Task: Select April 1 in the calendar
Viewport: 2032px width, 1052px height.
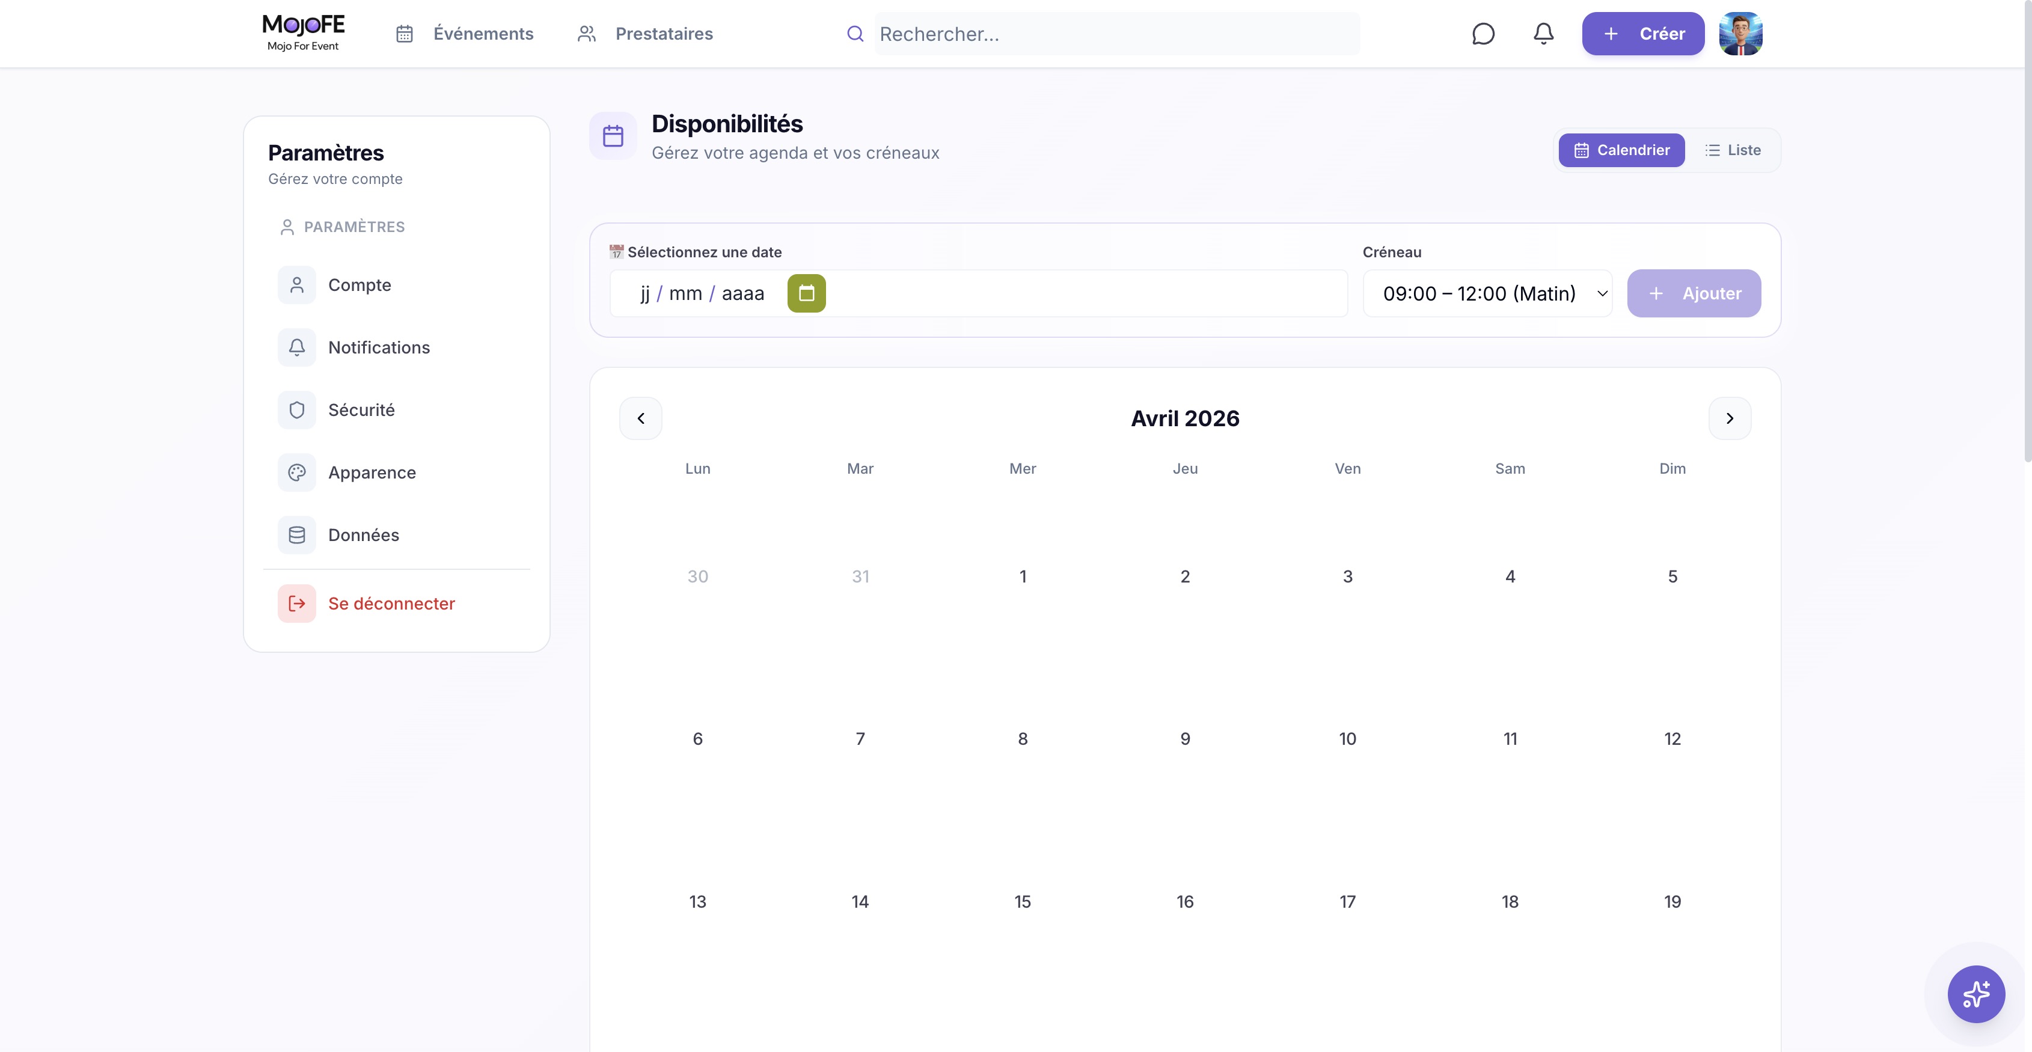Action: [1023, 576]
